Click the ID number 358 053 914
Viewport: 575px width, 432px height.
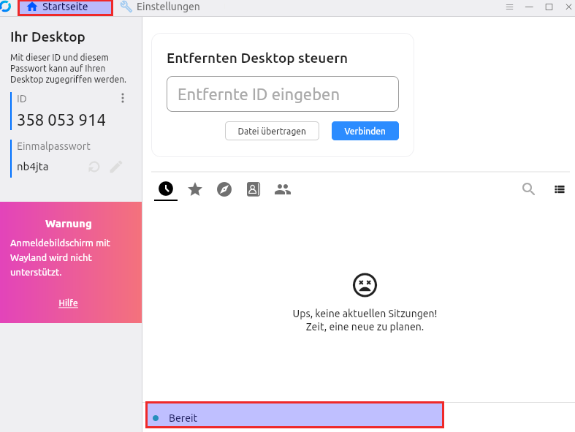coord(61,120)
